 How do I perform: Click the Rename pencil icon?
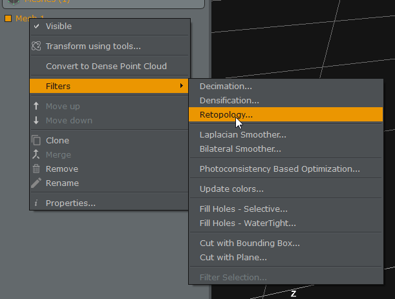36,183
